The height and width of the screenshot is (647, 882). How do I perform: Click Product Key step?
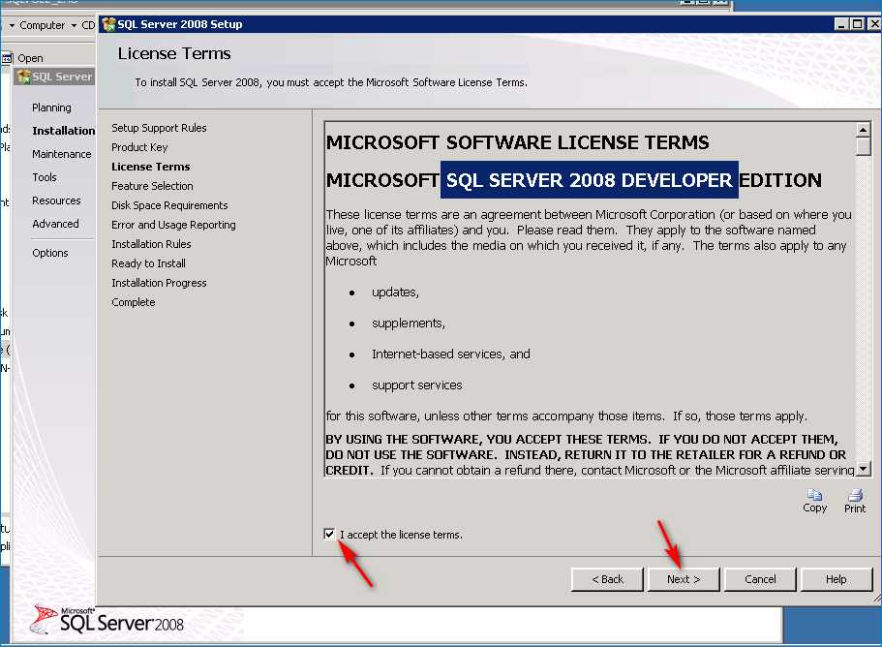click(x=139, y=147)
